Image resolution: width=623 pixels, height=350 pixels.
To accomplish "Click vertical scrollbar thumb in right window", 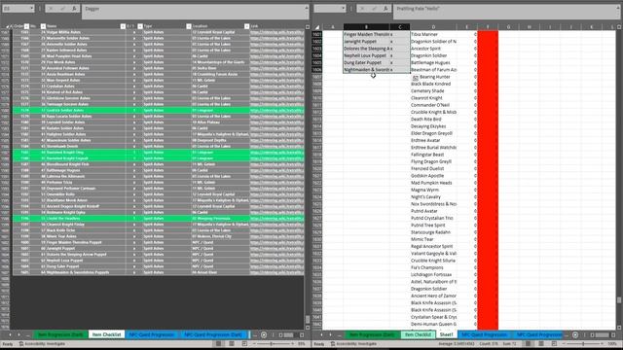I will 619,300.
